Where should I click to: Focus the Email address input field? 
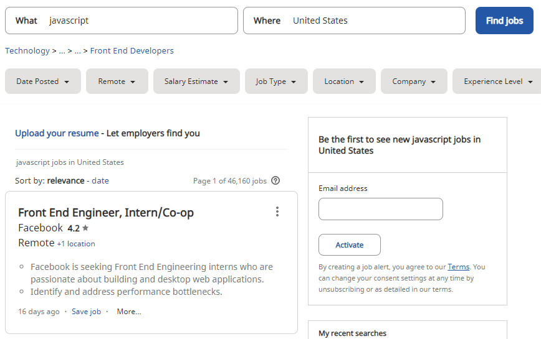[x=381, y=209]
